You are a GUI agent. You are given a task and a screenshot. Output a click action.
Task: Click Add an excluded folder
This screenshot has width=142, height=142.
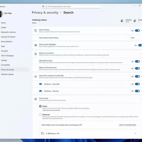[x=128, y=125]
